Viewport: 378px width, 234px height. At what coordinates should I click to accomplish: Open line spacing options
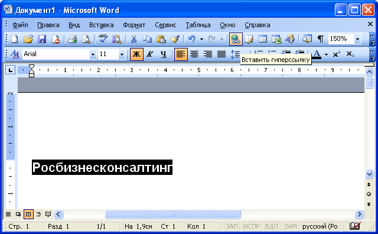tap(235, 54)
